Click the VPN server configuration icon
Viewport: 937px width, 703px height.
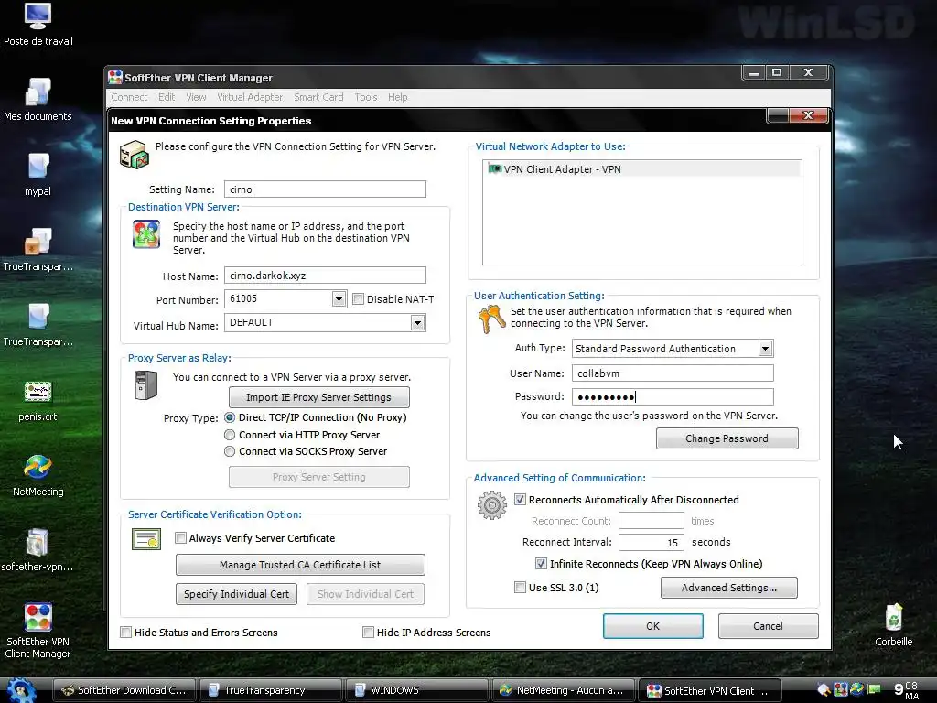click(134, 155)
